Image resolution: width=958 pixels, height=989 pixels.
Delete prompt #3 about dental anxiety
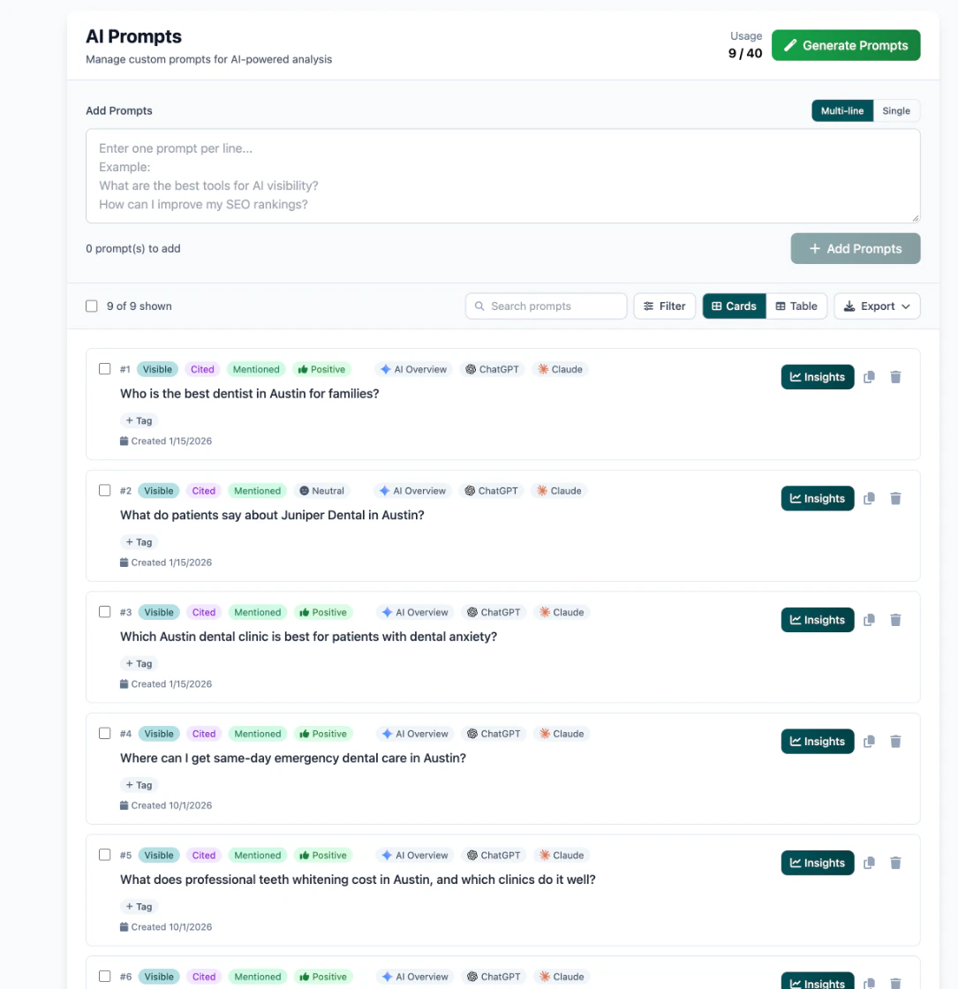pos(895,620)
